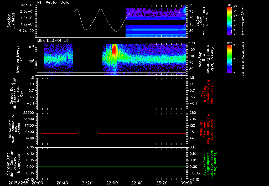Click the 21:20 time axis label
The image size is (269, 186).
(87, 183)
